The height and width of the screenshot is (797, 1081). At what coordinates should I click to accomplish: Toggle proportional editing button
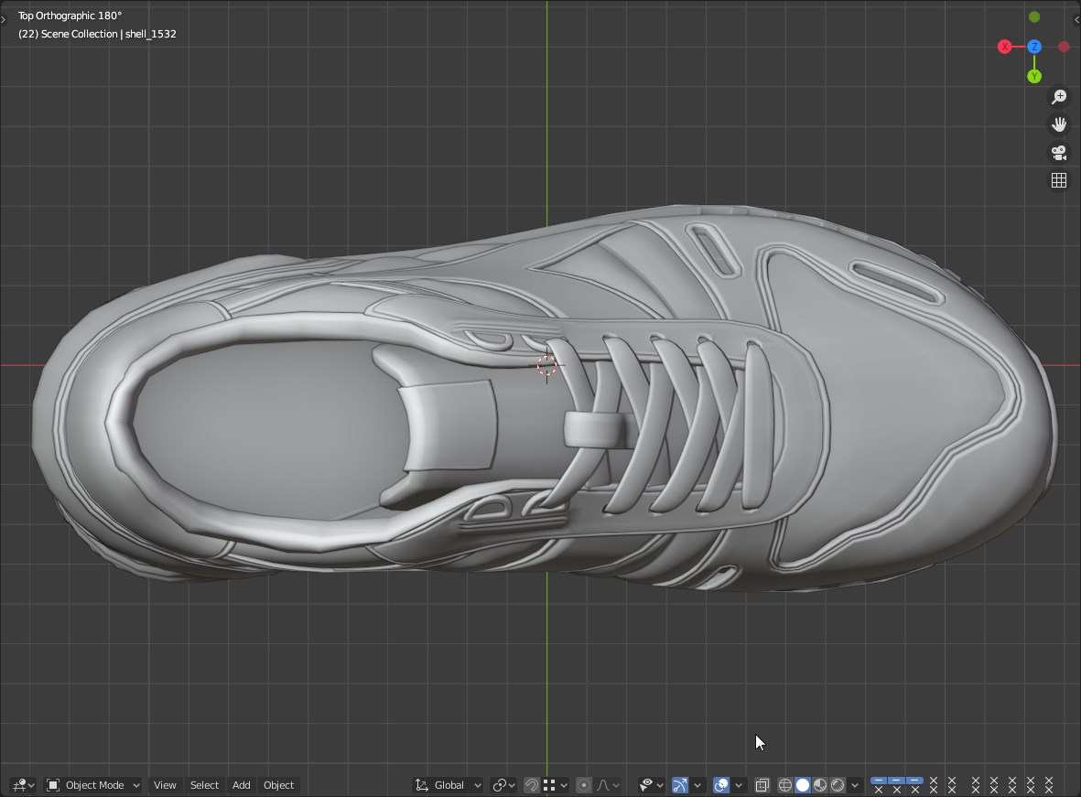[584, 785]
